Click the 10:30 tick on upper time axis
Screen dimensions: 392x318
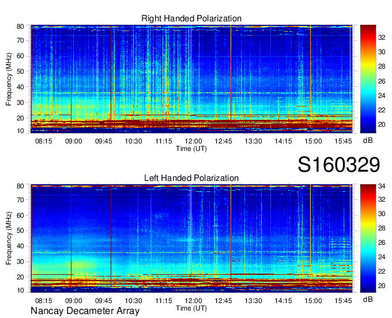tap(134, 141)
